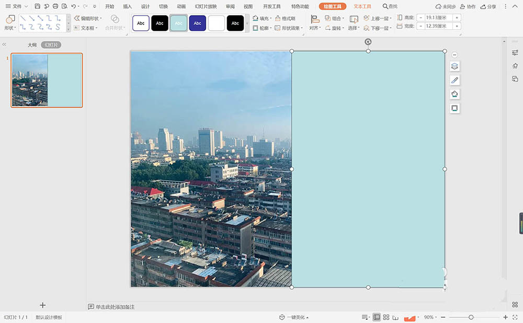This screenshot has height=323, width=523.
Task: Switch to the 大纲 (Outline) panel tab
Action: (x=32, y=45)
